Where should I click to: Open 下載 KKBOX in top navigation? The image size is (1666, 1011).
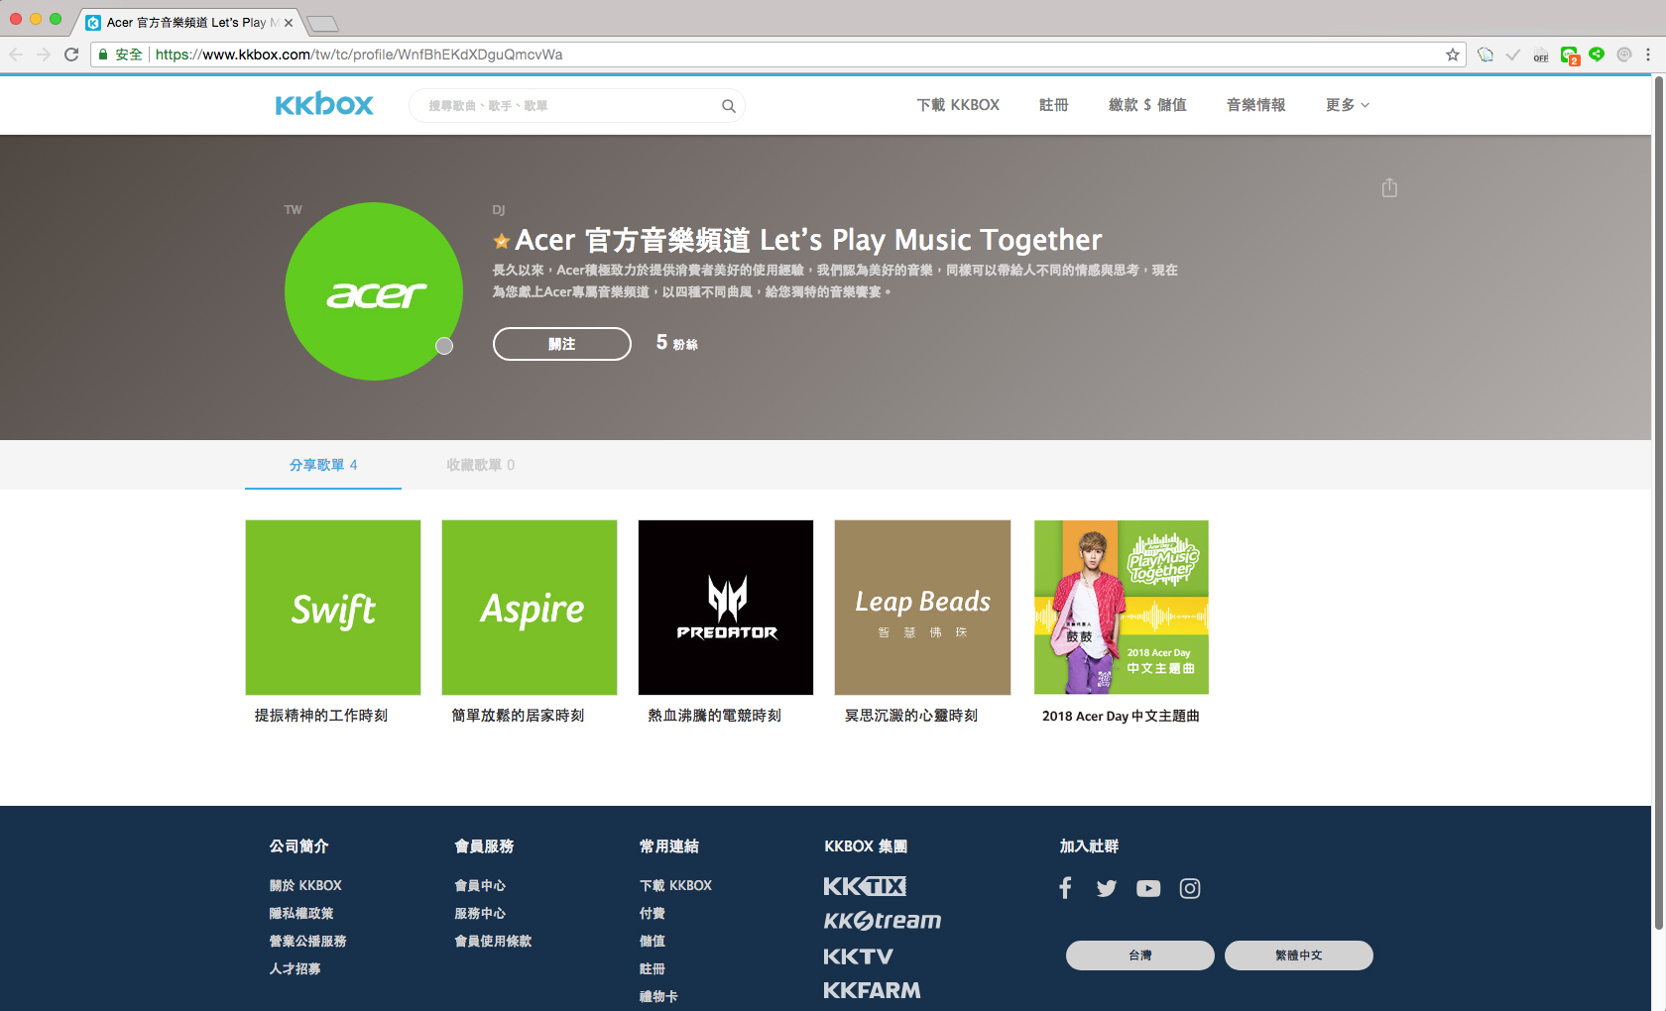[x=958, y=105]
